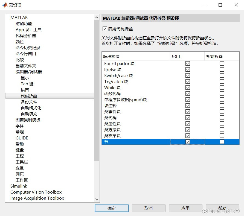Open App 设计工具 preferences

(29, 30)
